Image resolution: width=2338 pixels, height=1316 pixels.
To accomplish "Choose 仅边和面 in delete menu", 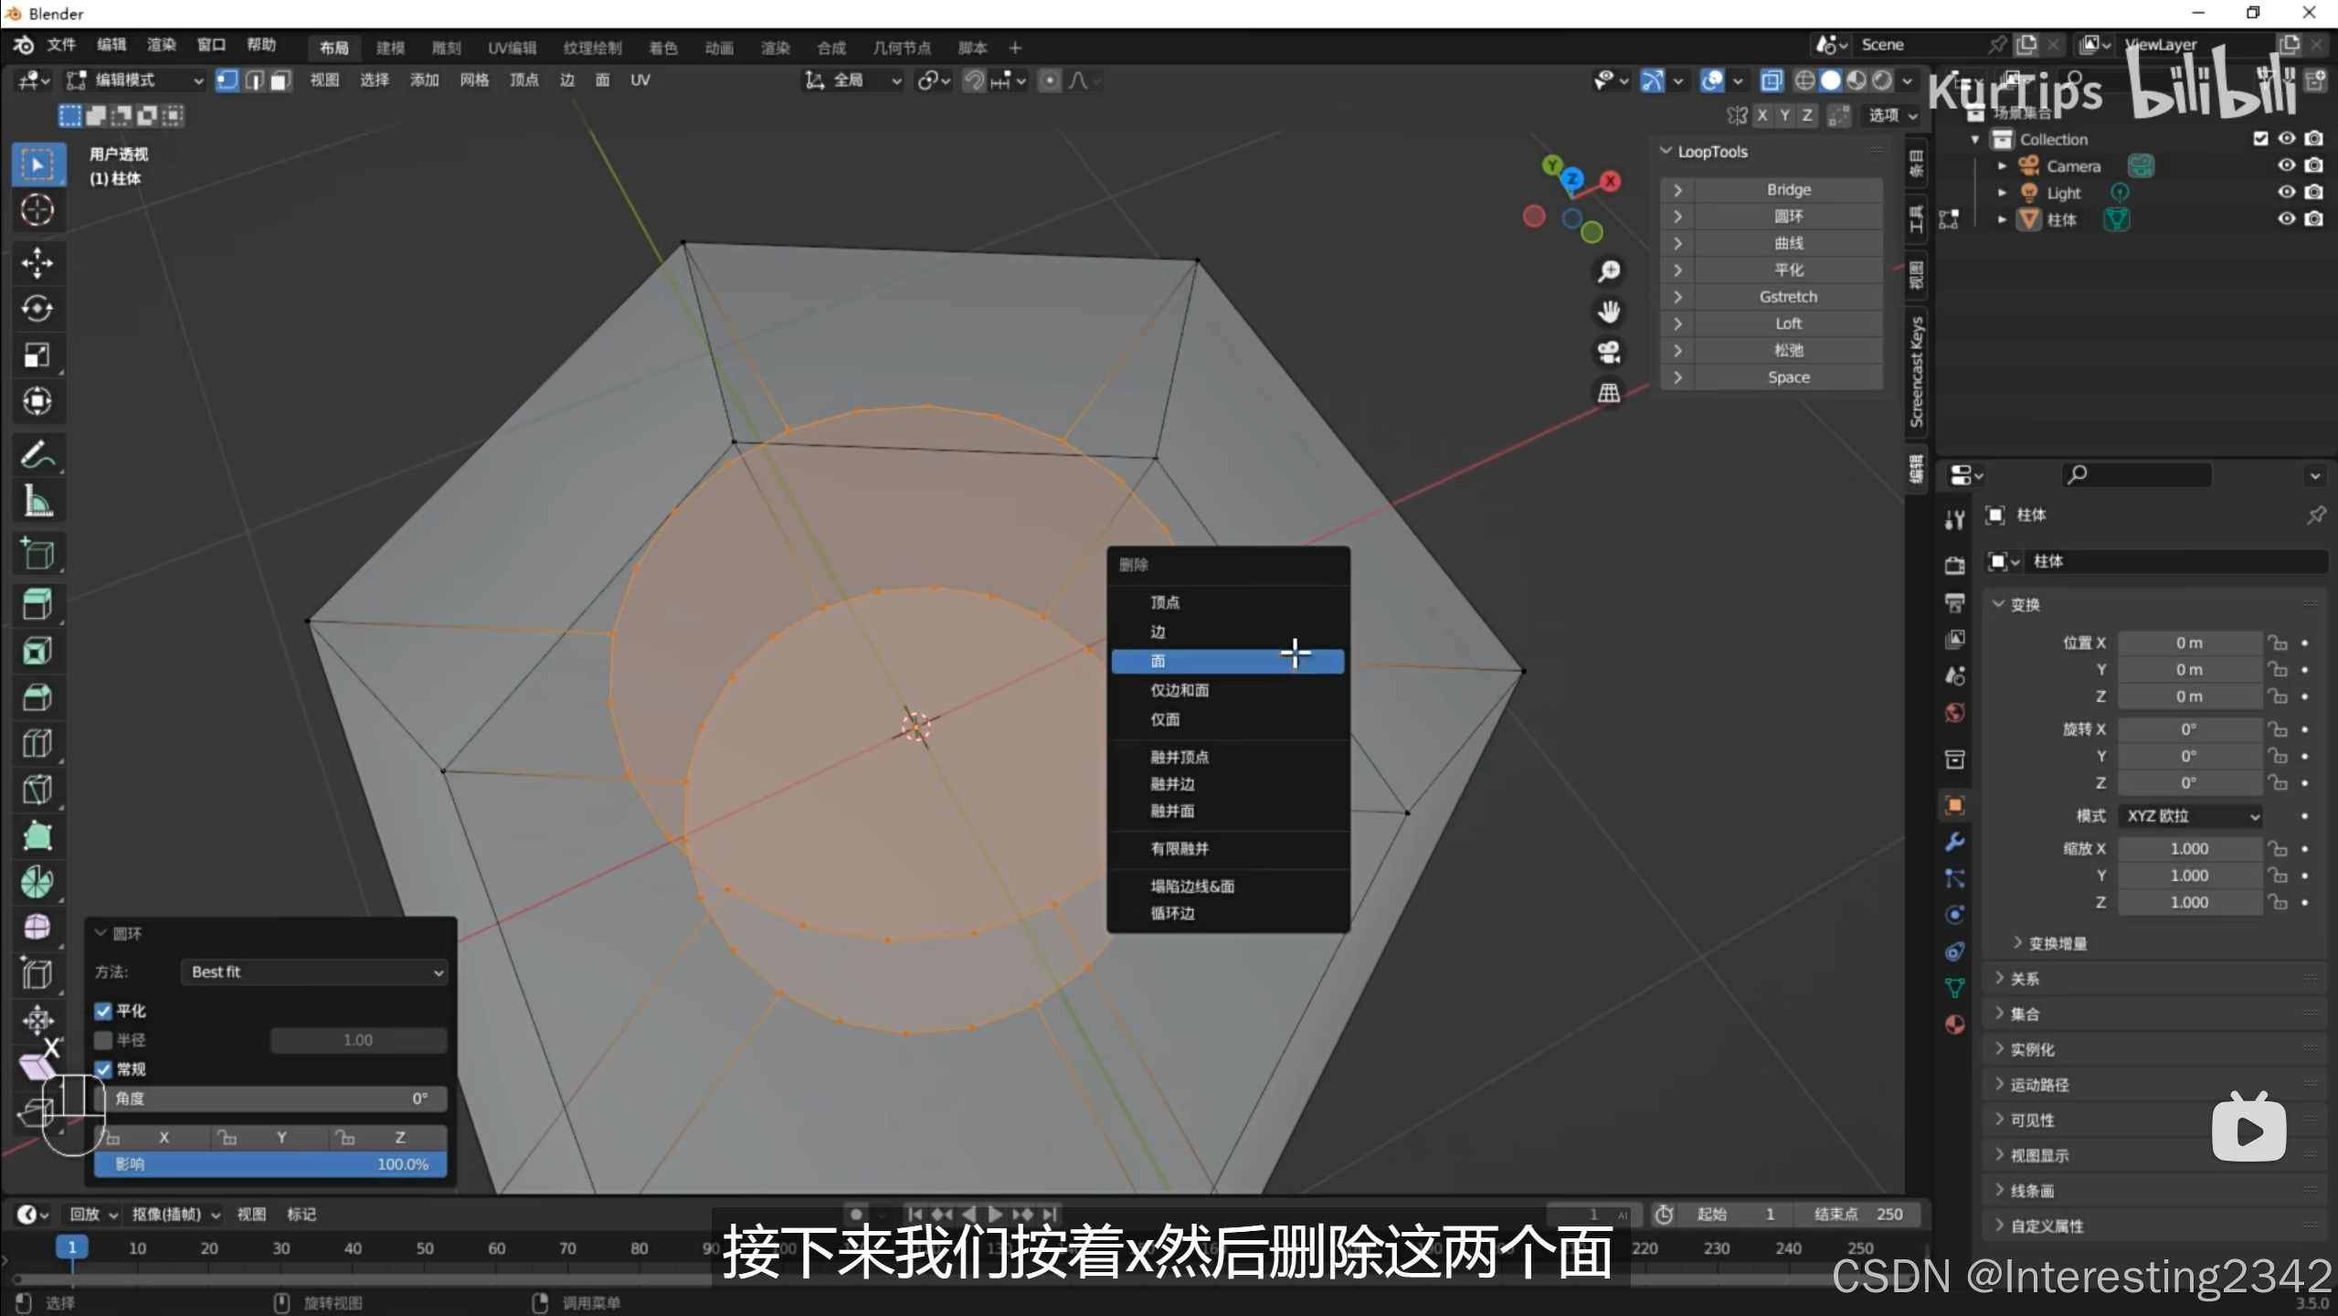I will pyautogui.click(x=1180, y=690).
